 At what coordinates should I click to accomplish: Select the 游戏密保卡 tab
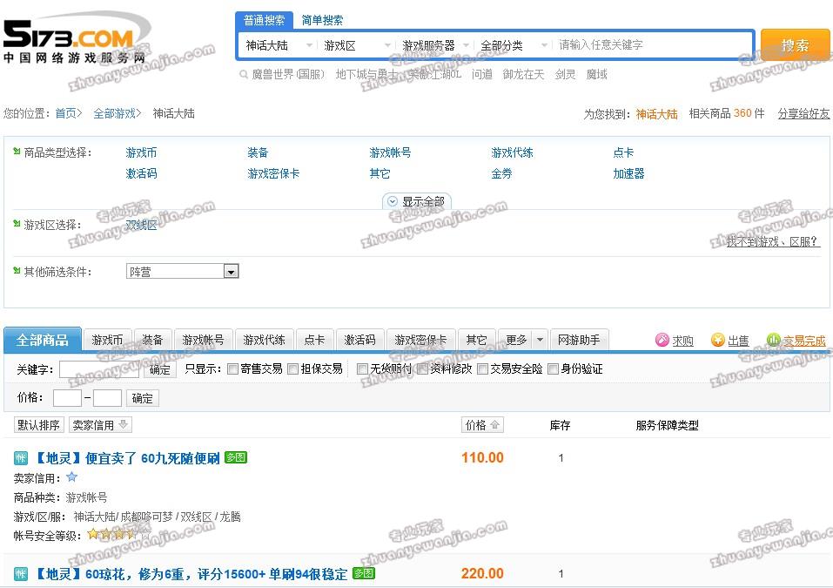click(x=420, y=340)
